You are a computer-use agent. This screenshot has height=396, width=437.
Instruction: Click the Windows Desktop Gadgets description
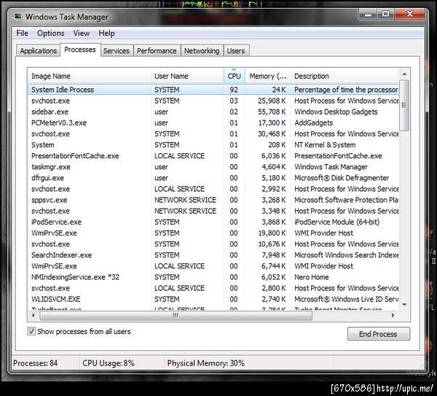point(336,112)
